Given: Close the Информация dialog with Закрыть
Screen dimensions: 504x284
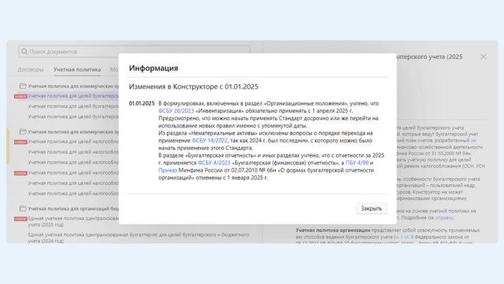Looking at the screenshot, I should tap(371, 208).
